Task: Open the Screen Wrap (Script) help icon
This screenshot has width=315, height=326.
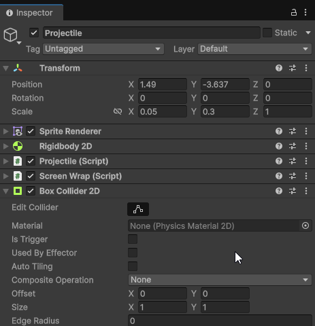Action: [279, 176]
